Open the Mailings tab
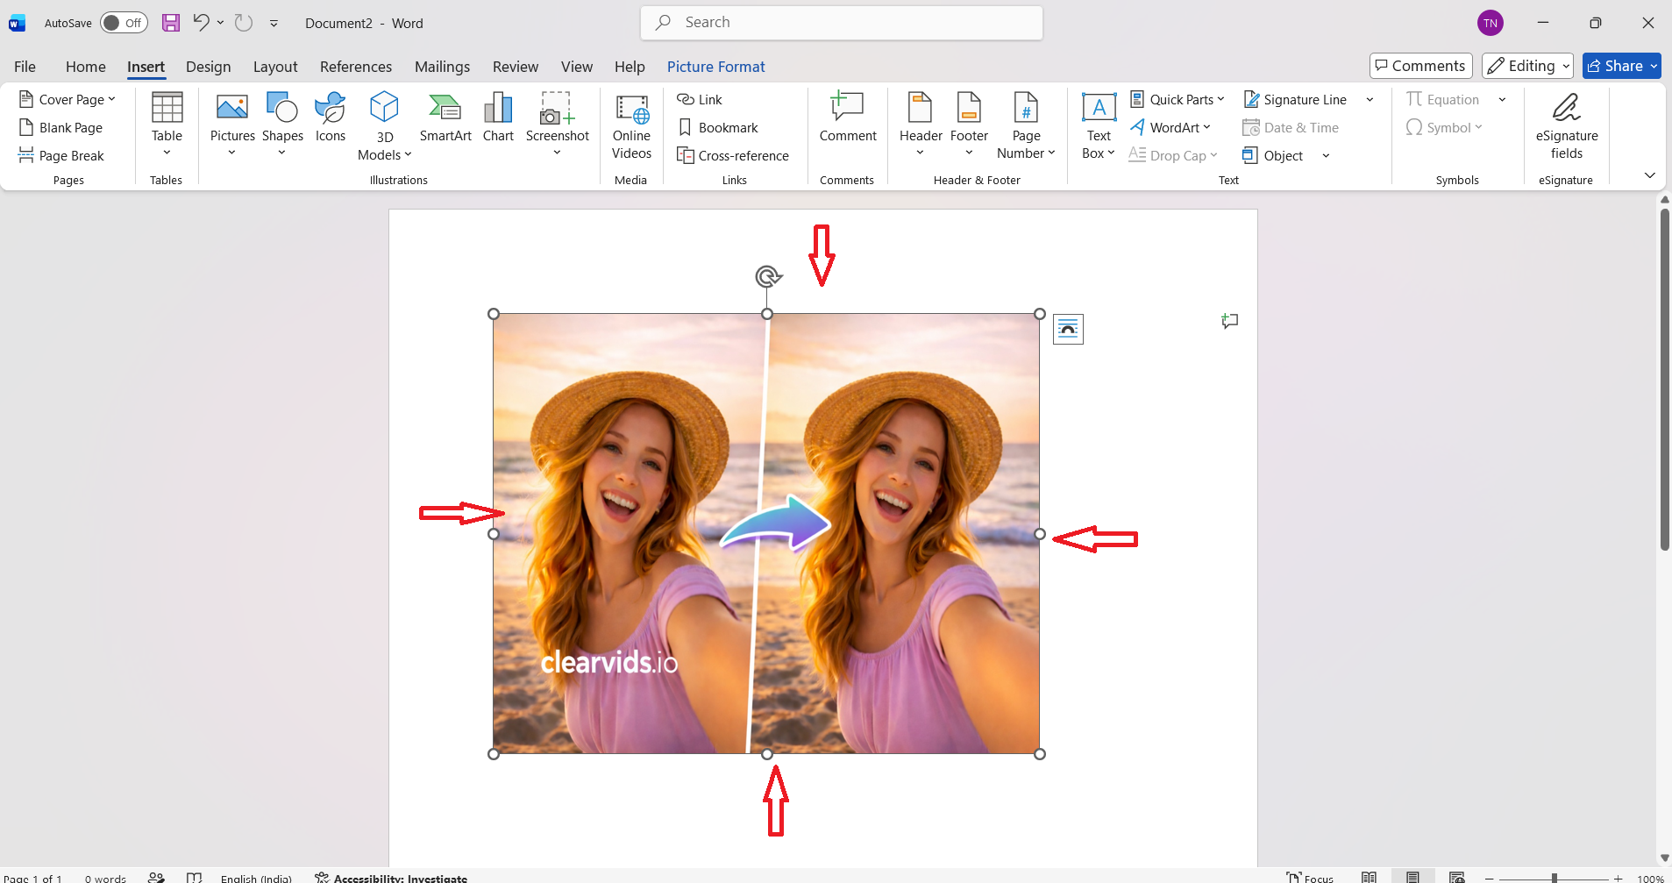Screen dimensions: 1672x883 click(x=442, y=67)
